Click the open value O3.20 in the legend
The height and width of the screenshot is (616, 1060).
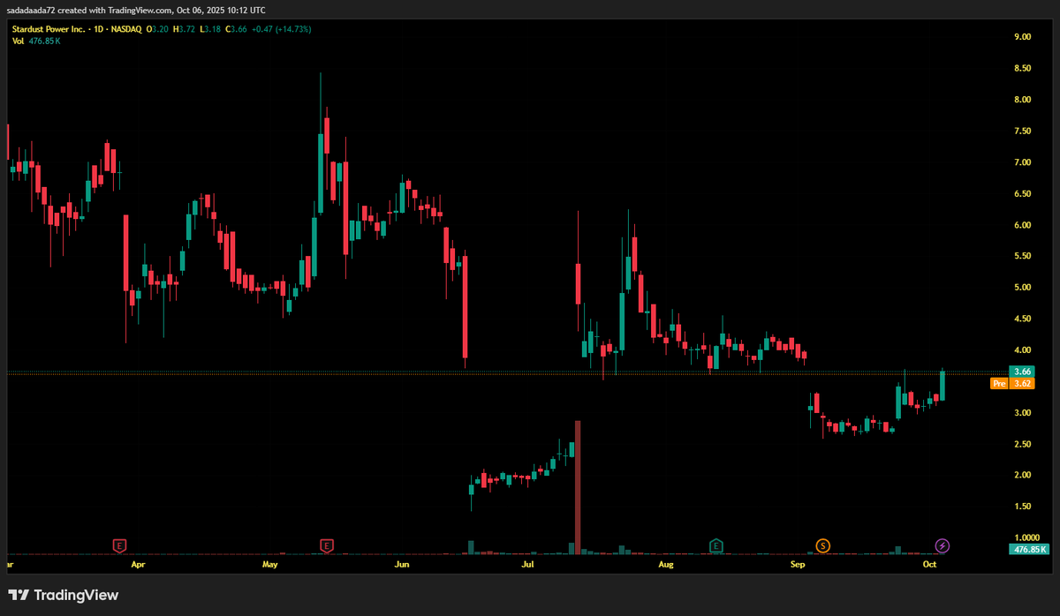(157, 29)
